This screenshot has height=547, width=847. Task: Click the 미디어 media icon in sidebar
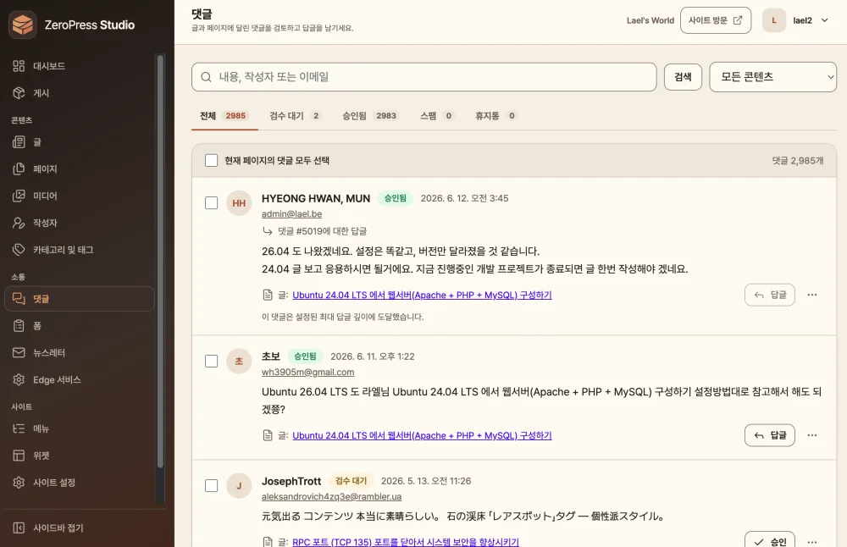coord(19,196)
